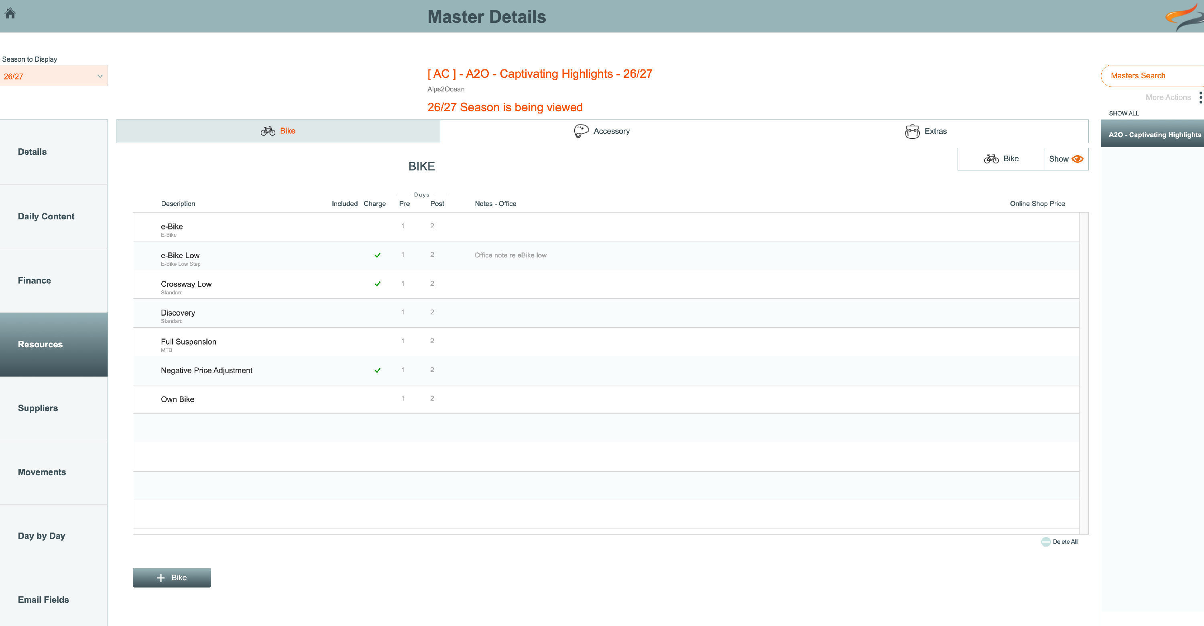Toggle Charge checkmark for Crossway Low
The image size is (1204, 626).
(377, 284)
